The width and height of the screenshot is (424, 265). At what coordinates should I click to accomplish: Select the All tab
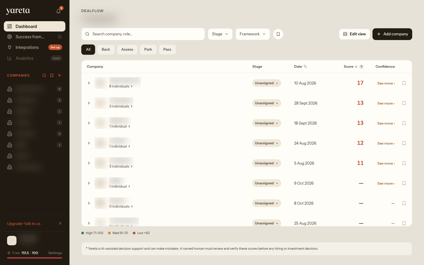(88, 49)
